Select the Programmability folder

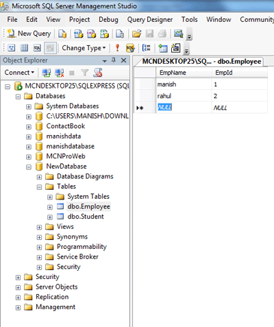point(82,247)
